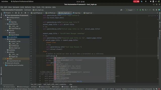Open the Refactor menu

click(28, 7)
